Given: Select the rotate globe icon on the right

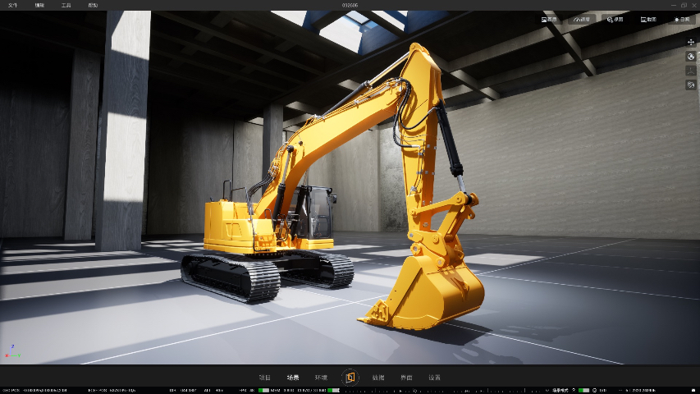Looking at the screenshot, I should point(691,57).
